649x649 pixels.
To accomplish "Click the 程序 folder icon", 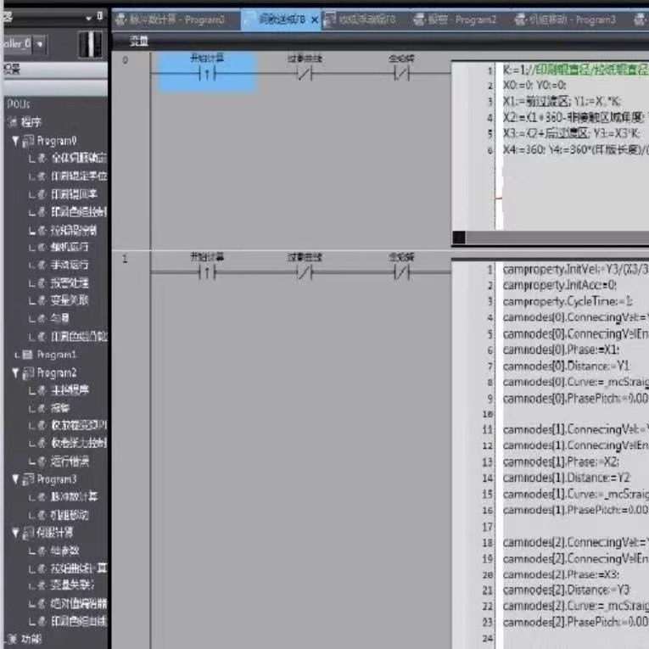I will click(x=13, y=122).
